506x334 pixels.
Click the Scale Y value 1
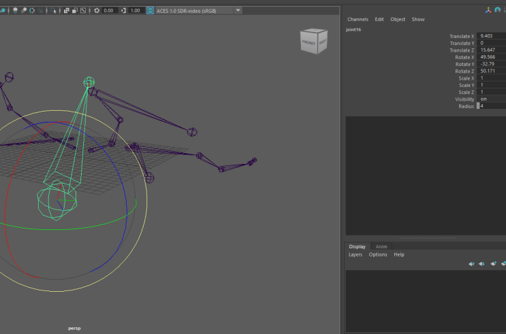[491, 85]
